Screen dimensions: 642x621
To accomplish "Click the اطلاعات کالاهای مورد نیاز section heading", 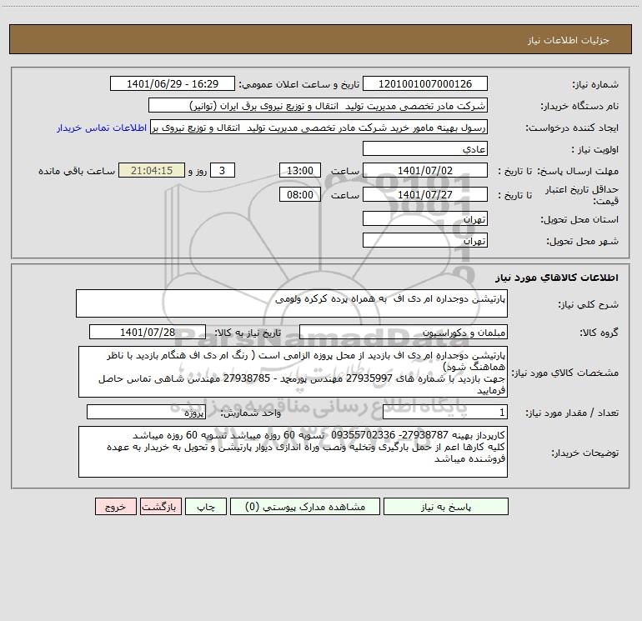I will point(557,278).
